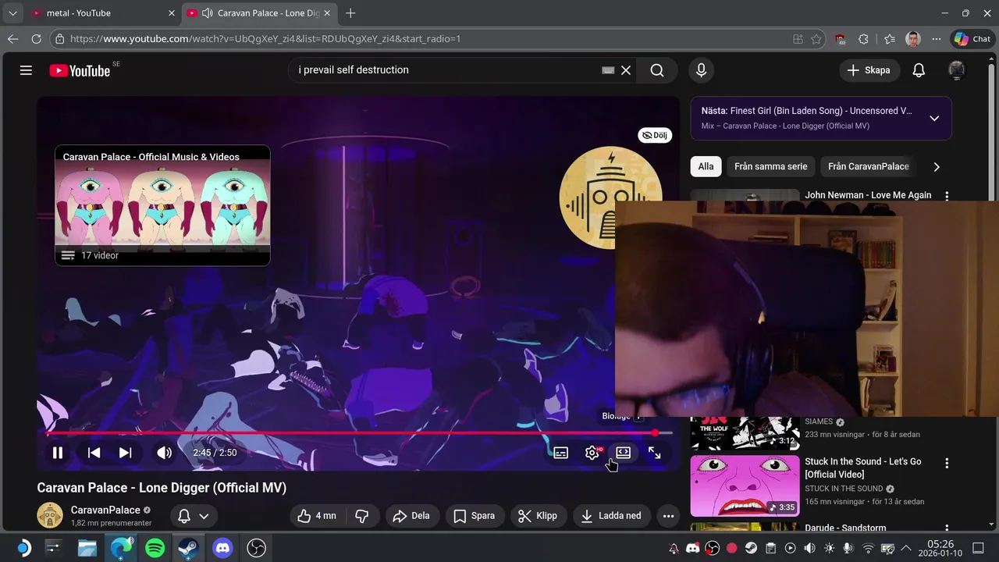Select Från samma serie chip
Screen dimensions: 999x562
pos(771,166)
